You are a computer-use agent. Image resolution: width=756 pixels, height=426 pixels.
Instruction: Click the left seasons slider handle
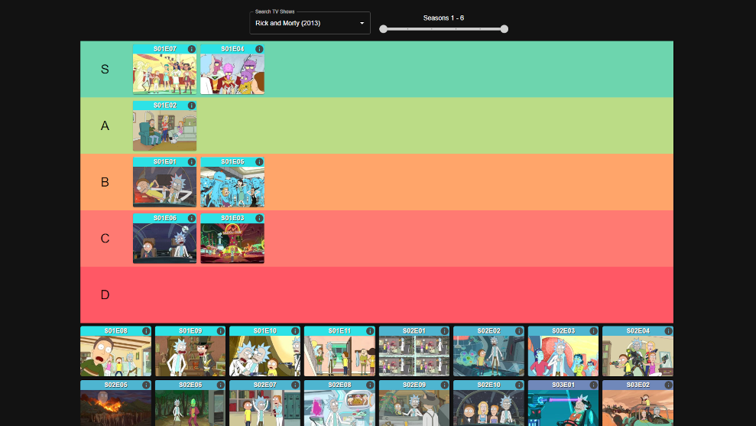(x=384, y=29)
